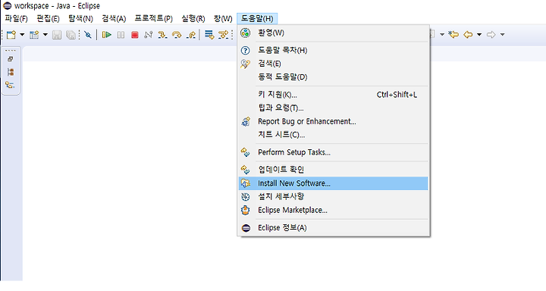Viewport: 546px width, 291px height.
Task: Open dropdown arrow left of Last Edit Location
Action: click(x=442, y=34)
